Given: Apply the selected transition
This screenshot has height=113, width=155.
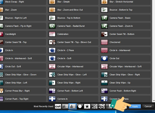Looking at the screenshot, I should pyautogui.click(x=135, y=106).
